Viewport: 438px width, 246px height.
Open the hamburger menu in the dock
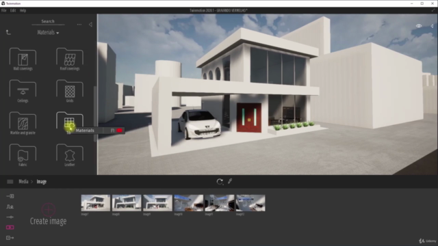tap(10, 182)
